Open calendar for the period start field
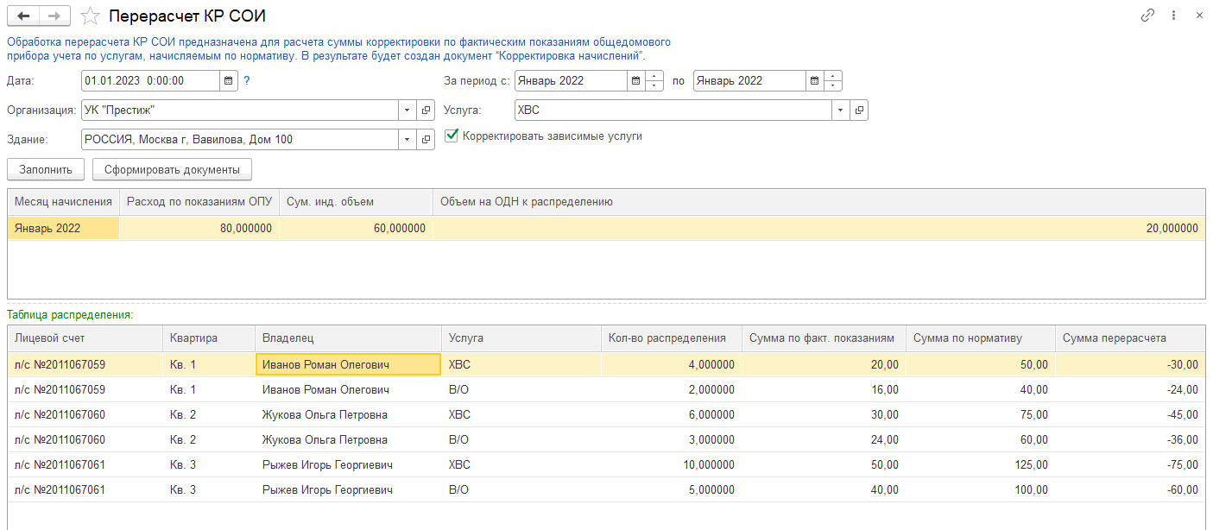The height and width of the screenshot is (530, 1213). 635,81
